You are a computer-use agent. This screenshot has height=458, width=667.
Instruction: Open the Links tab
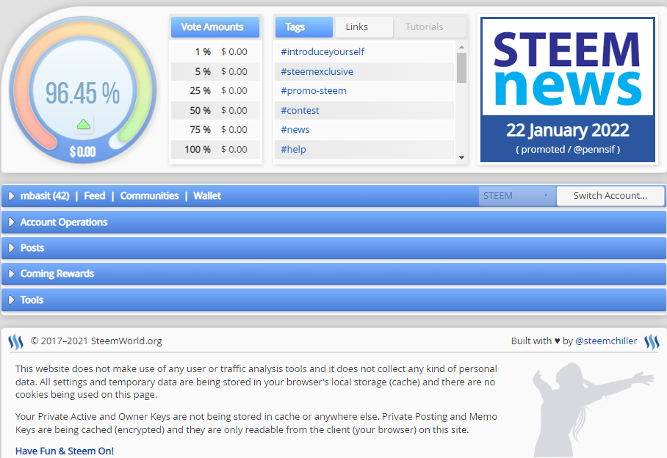364,26
